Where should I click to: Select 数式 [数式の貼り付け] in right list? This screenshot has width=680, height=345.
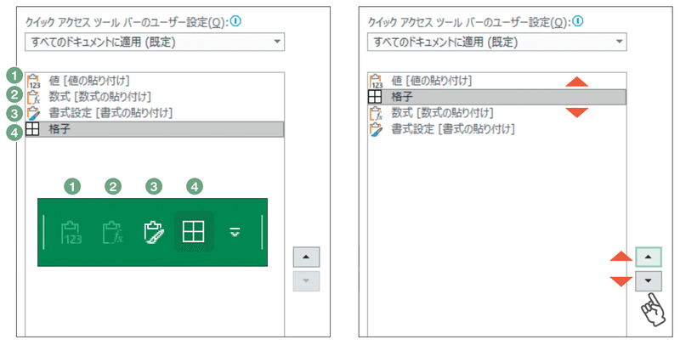pyautogui.click(x=497, y=113)
